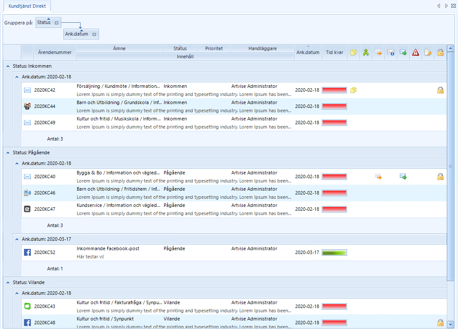458x329 pixels.
Task: Sort by the Ank.datum column header
Action: click(308, 52)
